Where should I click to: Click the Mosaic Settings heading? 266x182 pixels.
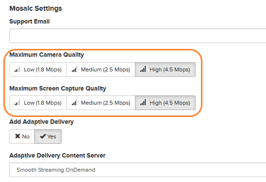(36, 8)
